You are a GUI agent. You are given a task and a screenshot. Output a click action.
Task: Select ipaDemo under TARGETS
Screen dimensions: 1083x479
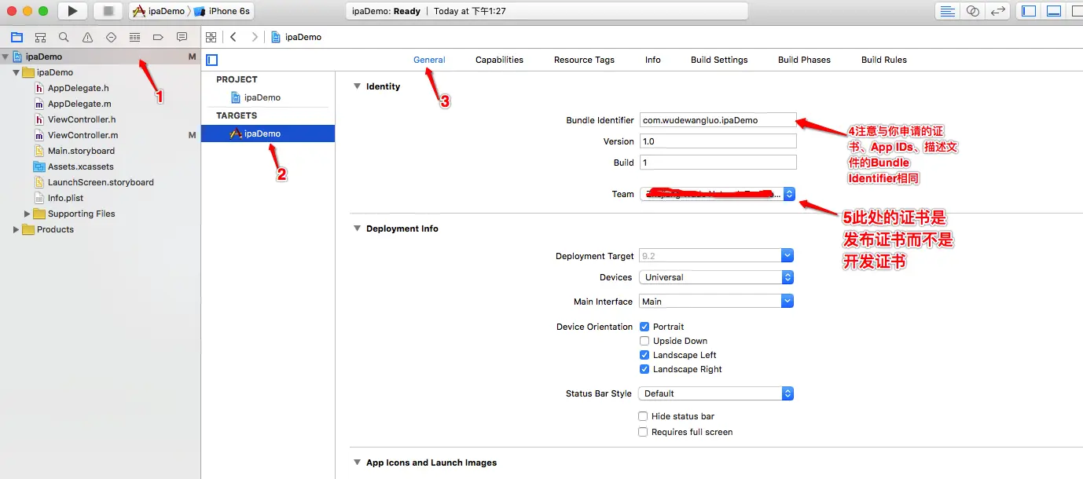pyautogui.click(x=268, y=133)
